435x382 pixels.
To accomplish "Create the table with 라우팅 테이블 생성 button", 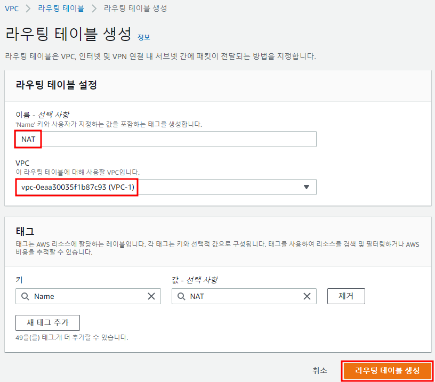I will click(x=387, y=371).
